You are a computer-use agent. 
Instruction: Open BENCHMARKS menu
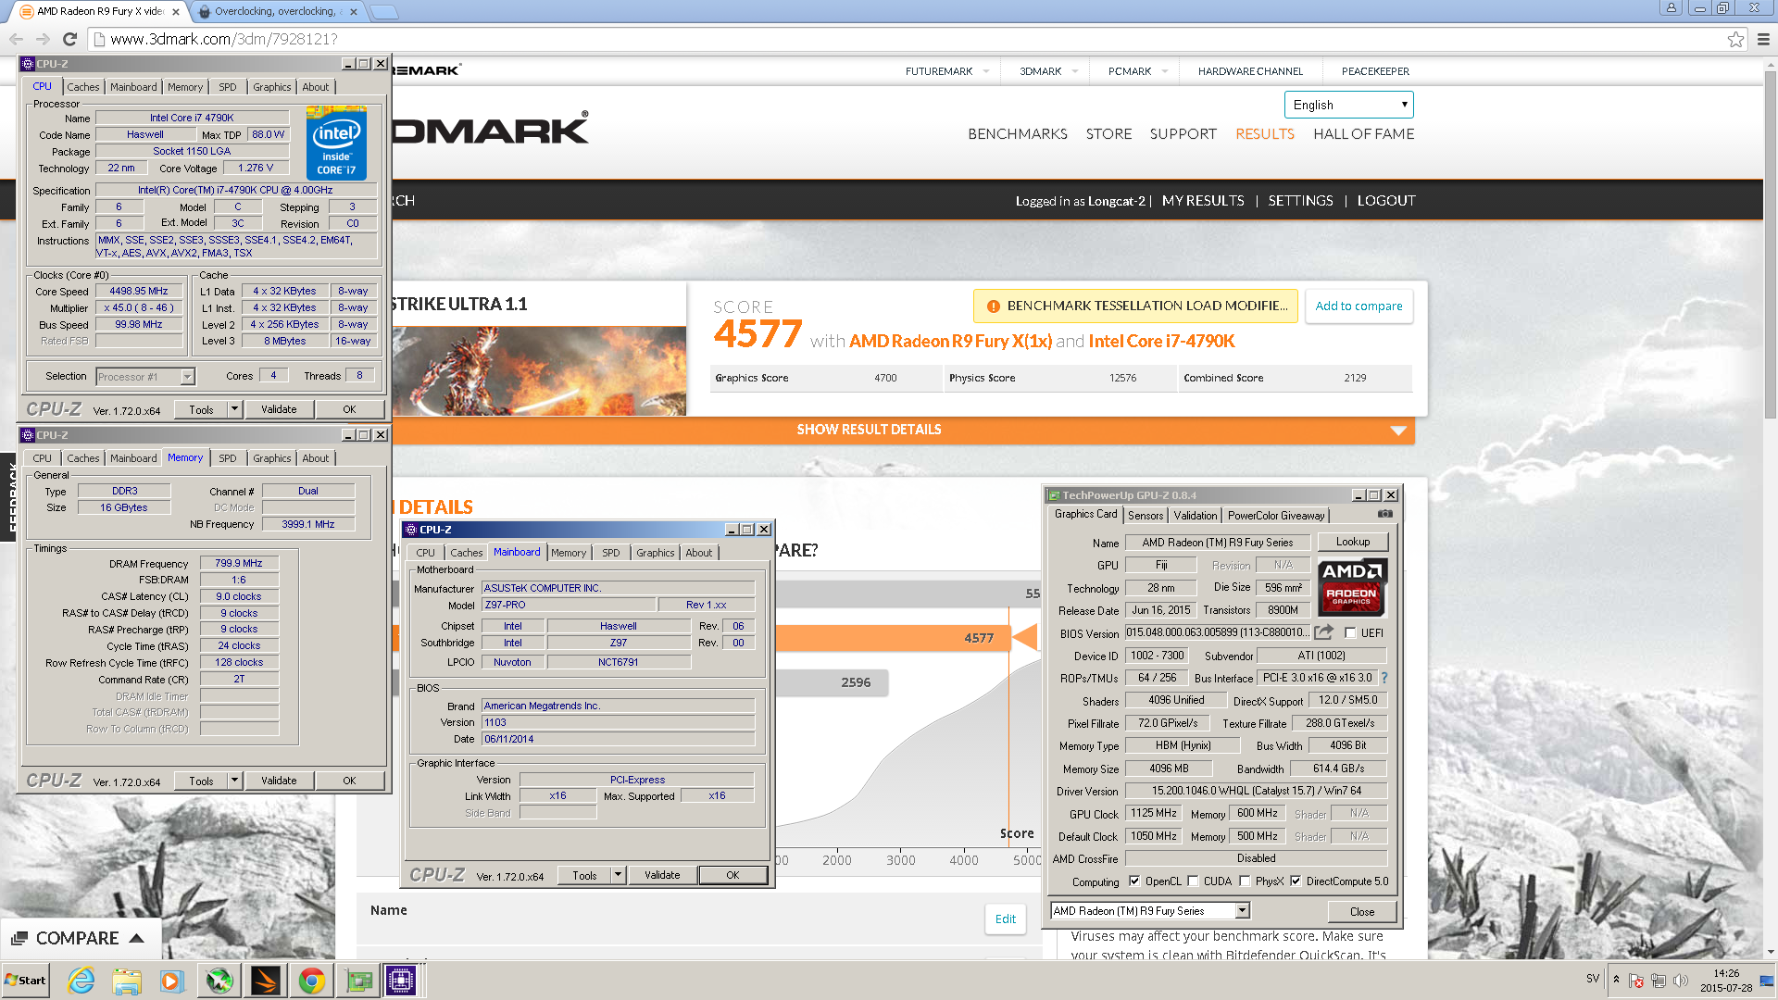[1017, 134]
